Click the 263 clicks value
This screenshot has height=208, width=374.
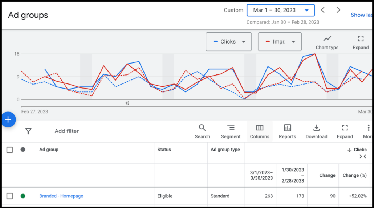click(x=269, y=196)
